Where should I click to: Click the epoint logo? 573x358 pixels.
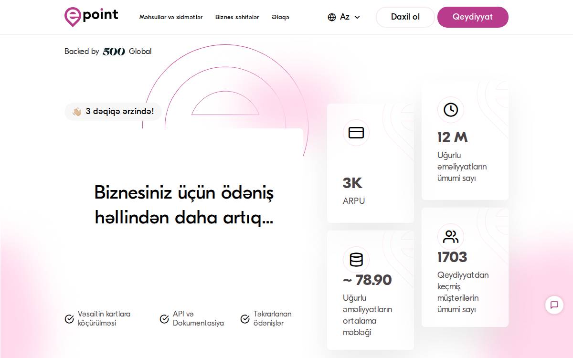coord(91,17)
